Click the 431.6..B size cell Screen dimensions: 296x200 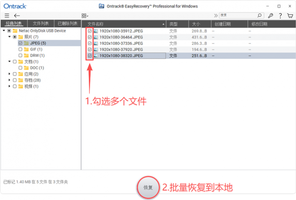199,37
